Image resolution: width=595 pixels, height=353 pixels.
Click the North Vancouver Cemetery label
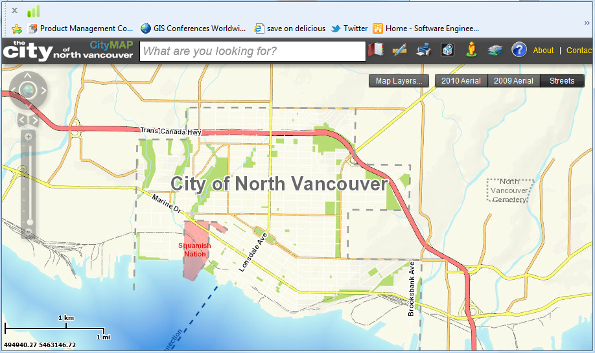pos(509,190)
